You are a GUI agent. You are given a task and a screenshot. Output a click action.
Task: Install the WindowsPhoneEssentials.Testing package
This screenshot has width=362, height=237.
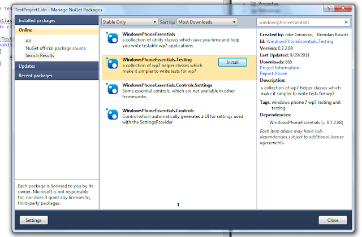pyautogui.click(x=232, y=62)
